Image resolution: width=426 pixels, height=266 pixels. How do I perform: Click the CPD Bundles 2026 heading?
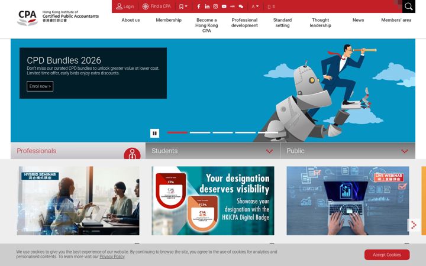(x=64, y=60)
